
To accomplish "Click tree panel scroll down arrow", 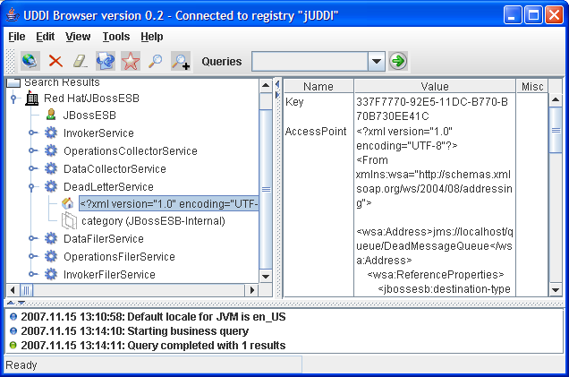I will click(x=266, y=277).
